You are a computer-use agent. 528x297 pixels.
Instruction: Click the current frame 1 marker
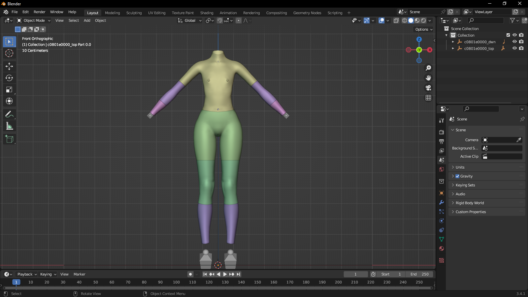16,282
